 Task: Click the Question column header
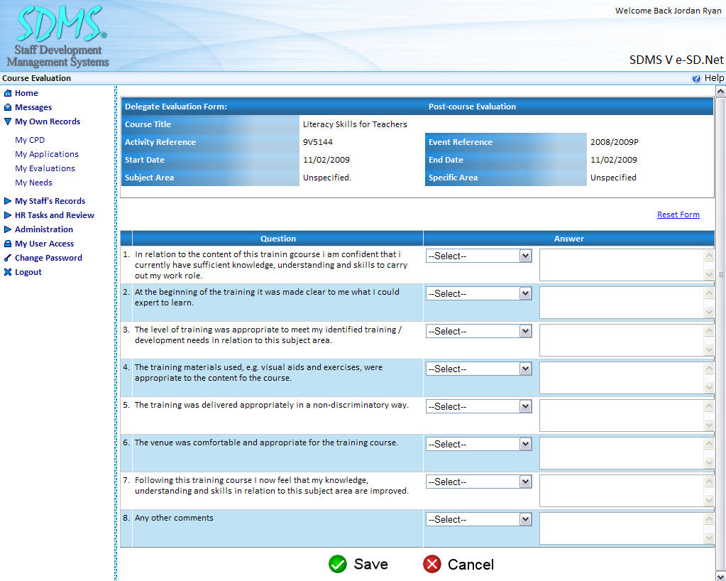(277, 239)
